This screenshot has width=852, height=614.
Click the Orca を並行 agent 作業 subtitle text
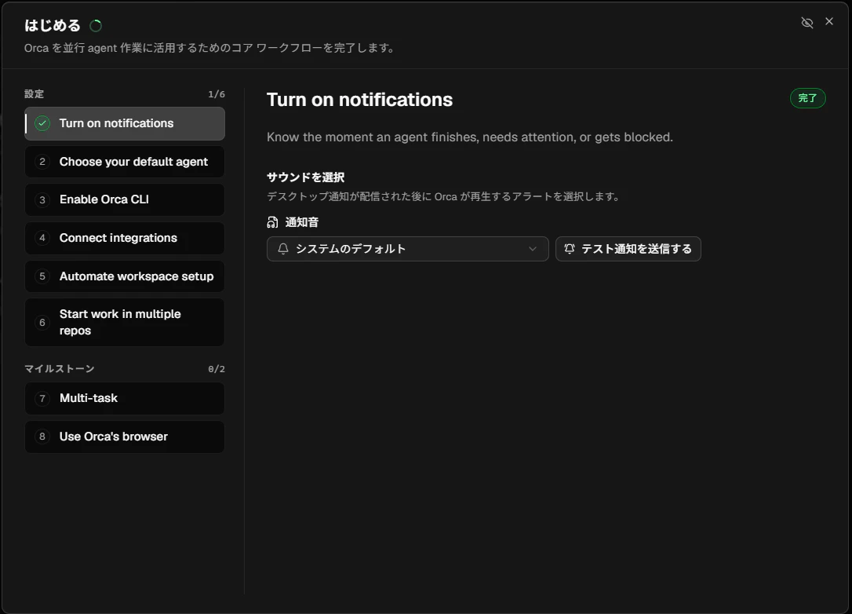pos(209,48)
